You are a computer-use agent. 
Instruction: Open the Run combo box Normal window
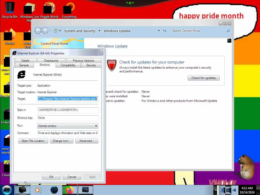tap(68, 126)
